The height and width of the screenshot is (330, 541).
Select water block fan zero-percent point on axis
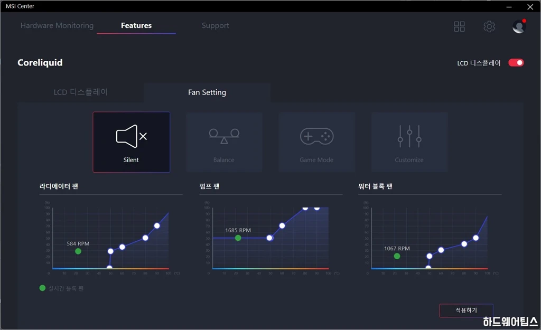(428, 267)
